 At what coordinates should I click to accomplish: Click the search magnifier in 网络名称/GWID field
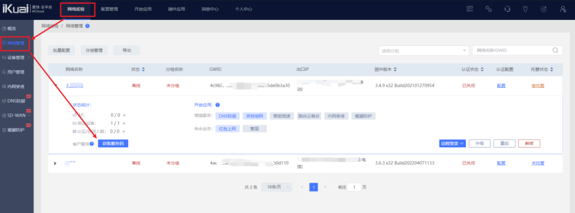click(555, 50)
